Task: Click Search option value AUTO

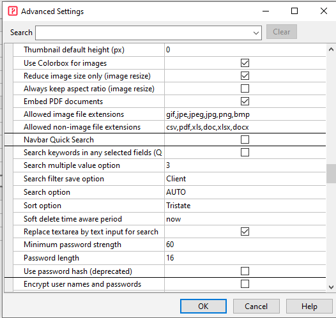Action: click(x=176, y=192)
